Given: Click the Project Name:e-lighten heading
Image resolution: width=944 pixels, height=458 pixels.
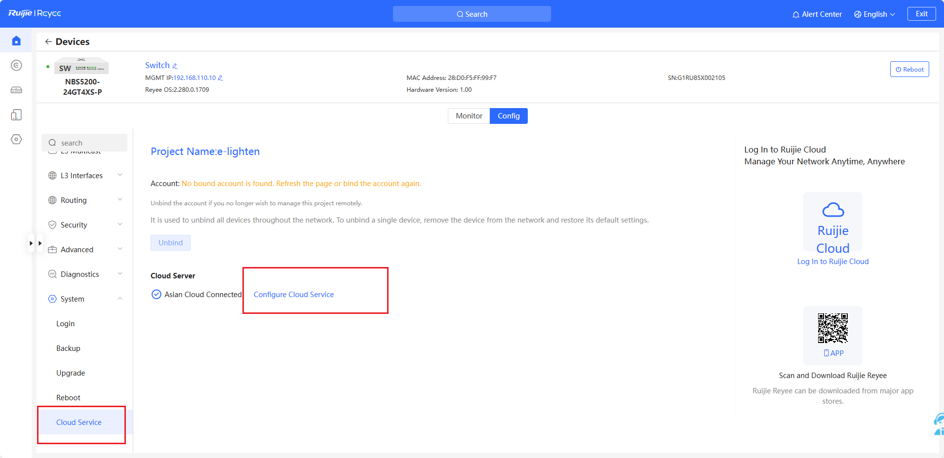Looking at the screenshot, I should click(205, 152).
